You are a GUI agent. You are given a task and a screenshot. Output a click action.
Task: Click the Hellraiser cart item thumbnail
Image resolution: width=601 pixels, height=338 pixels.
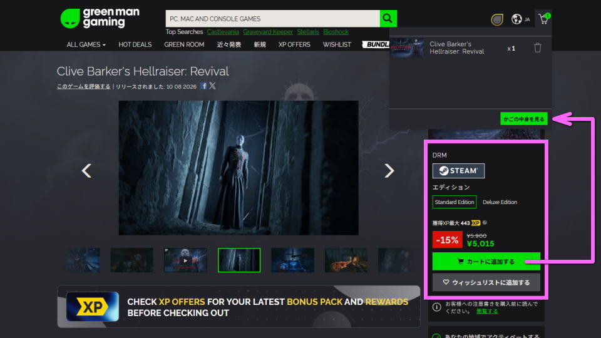coord(407,48)
